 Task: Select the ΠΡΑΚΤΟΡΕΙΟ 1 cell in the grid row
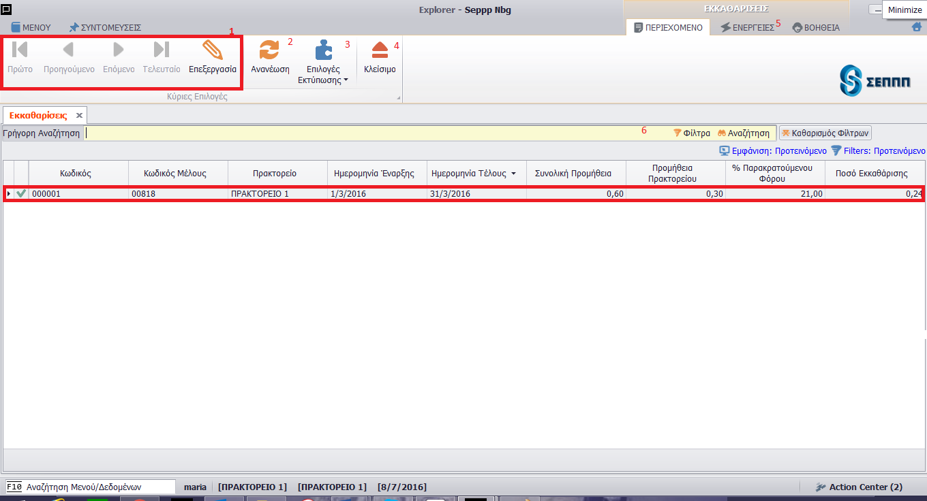click(x=278, y=194)
